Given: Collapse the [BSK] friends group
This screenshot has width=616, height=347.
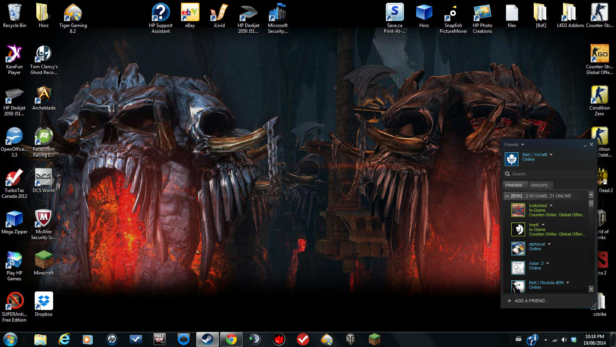Looking at the screenshot, I should [507, 196].
